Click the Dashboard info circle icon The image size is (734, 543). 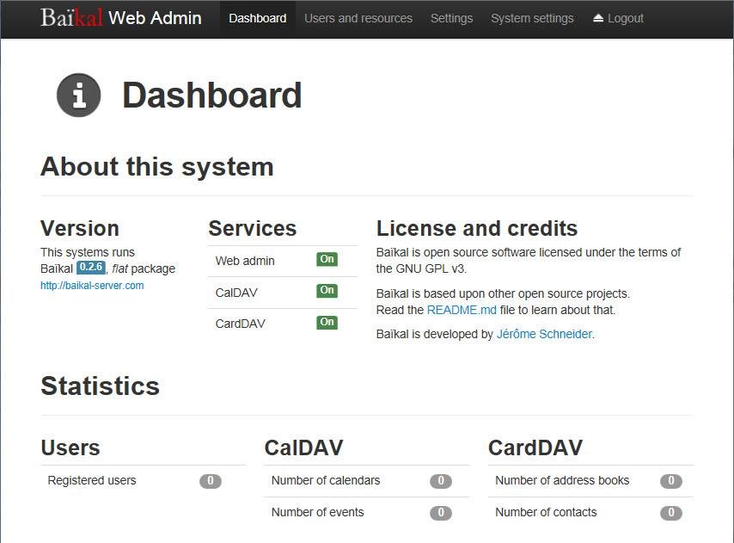pyautogui.click(x=79, y=96)
